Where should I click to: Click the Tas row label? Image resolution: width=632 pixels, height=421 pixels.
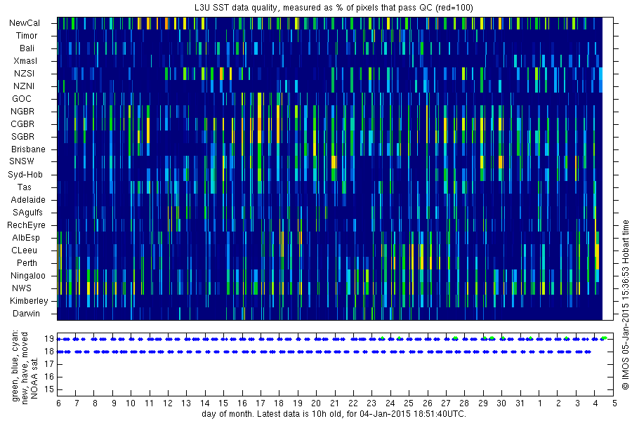[x=24, y=187]
